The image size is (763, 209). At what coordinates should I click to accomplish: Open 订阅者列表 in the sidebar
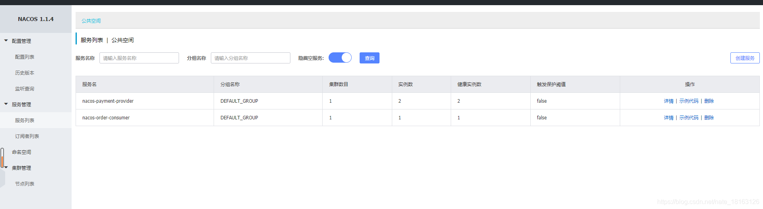pos(27,136)
